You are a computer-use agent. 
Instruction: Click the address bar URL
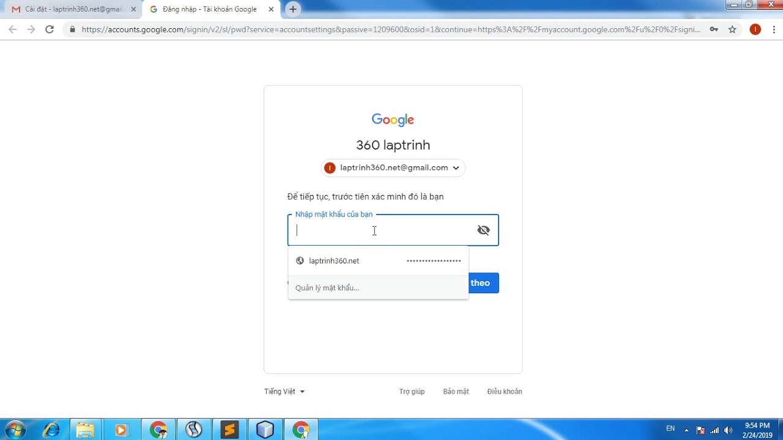point(391,29)
